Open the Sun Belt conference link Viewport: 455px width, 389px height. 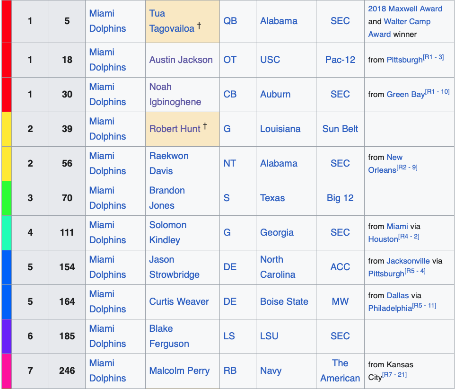[x=340, y=129]
